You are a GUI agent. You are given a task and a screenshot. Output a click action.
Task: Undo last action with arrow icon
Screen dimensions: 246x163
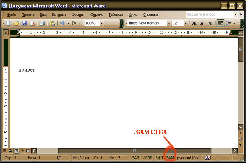(x=62, y=23)
